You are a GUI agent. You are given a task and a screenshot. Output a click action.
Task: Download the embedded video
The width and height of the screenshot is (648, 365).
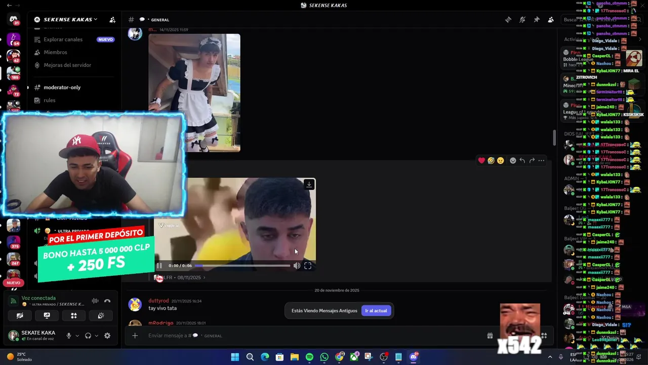point(309,185)
